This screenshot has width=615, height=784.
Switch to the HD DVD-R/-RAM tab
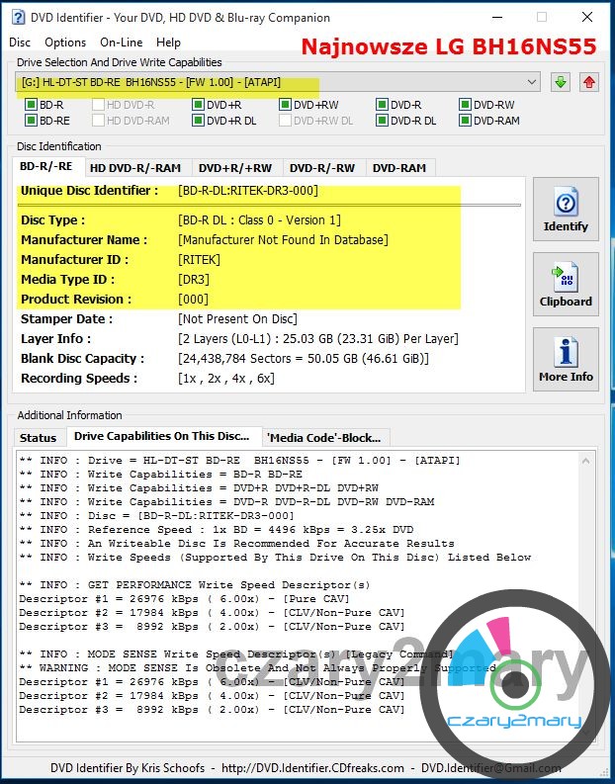[x=134, y=168]
